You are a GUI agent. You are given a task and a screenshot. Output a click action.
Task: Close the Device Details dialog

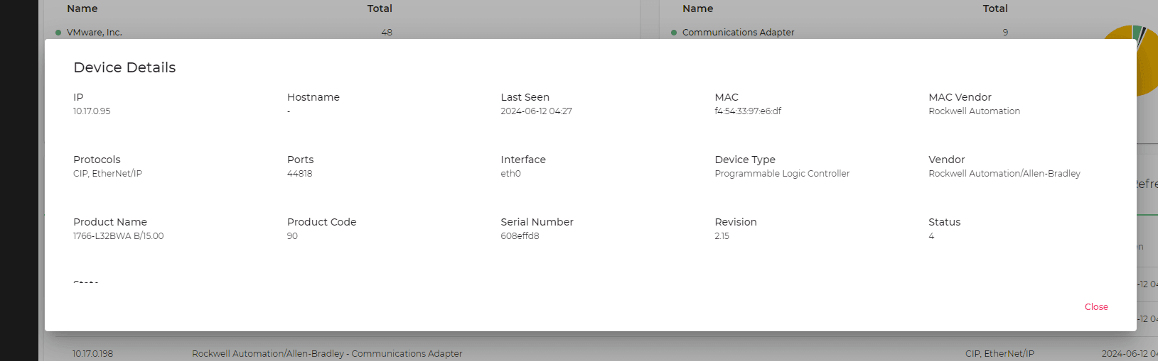pyautogui.click(x=1096, y=307)
